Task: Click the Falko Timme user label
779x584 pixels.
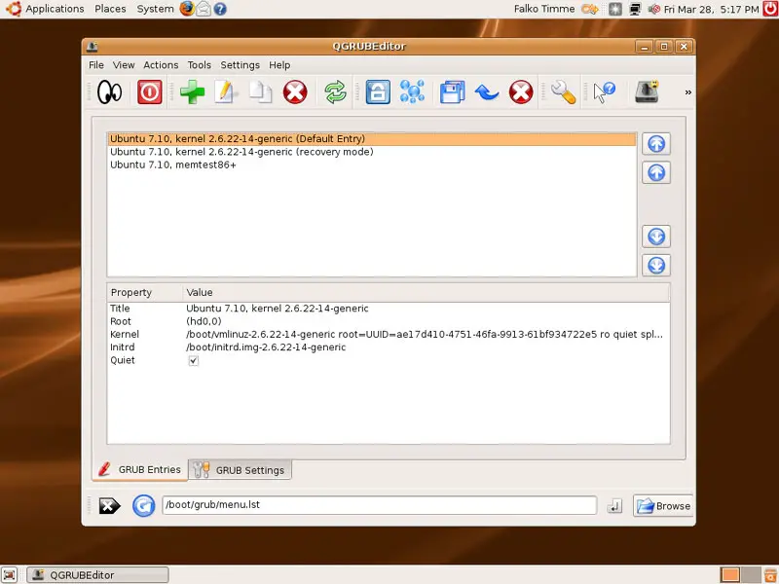Action: [x=544, y=9]
